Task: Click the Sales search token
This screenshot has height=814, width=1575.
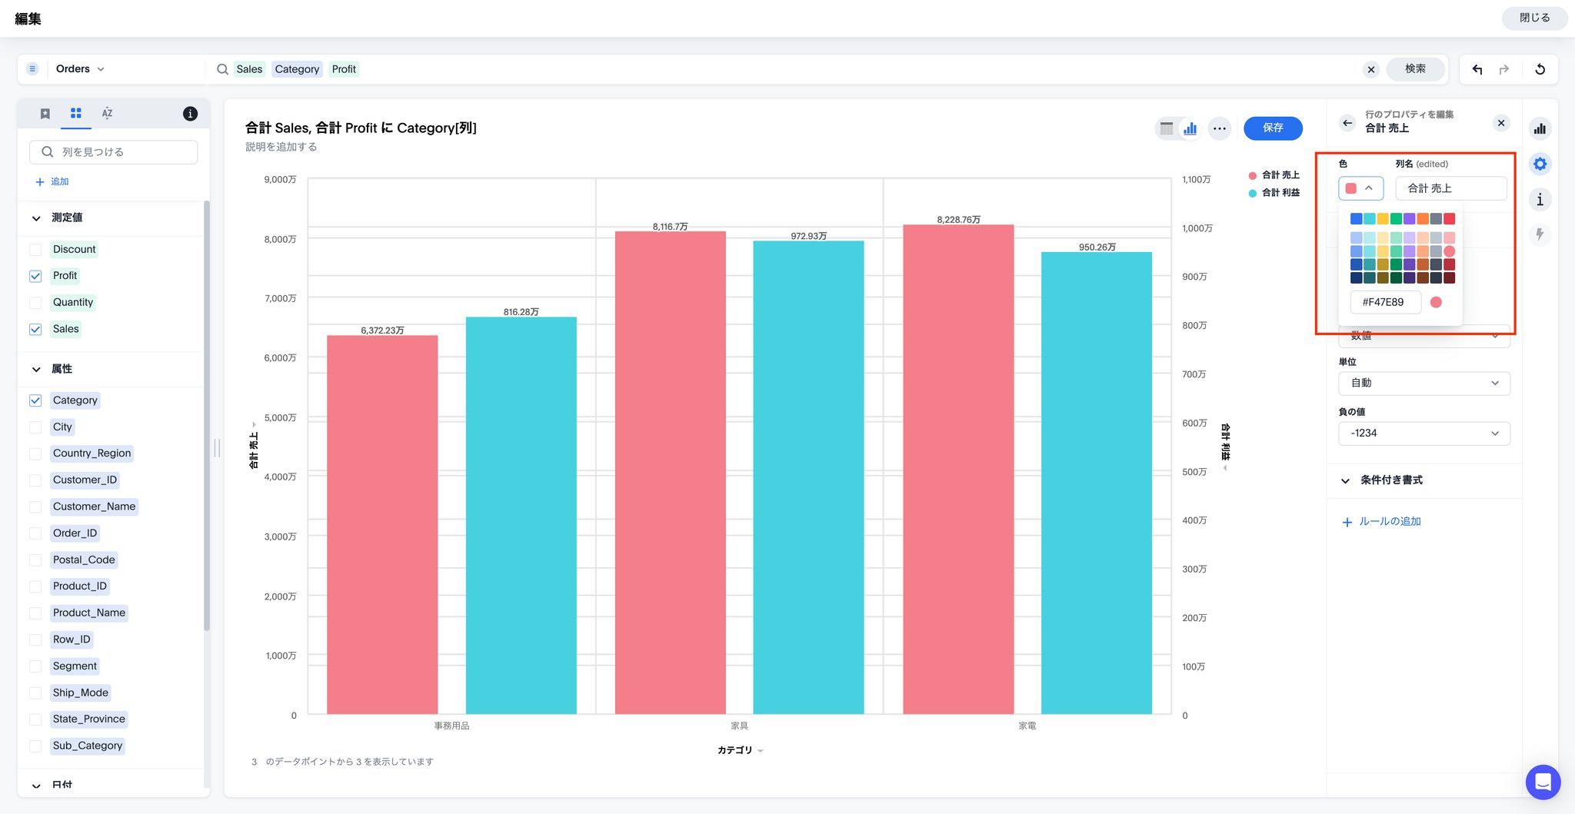Action: click(x=249, y=69)
